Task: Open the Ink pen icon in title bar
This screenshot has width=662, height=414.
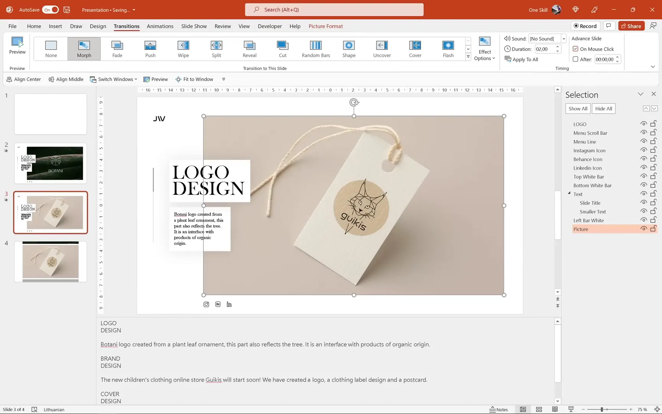Action: [595, 10]
